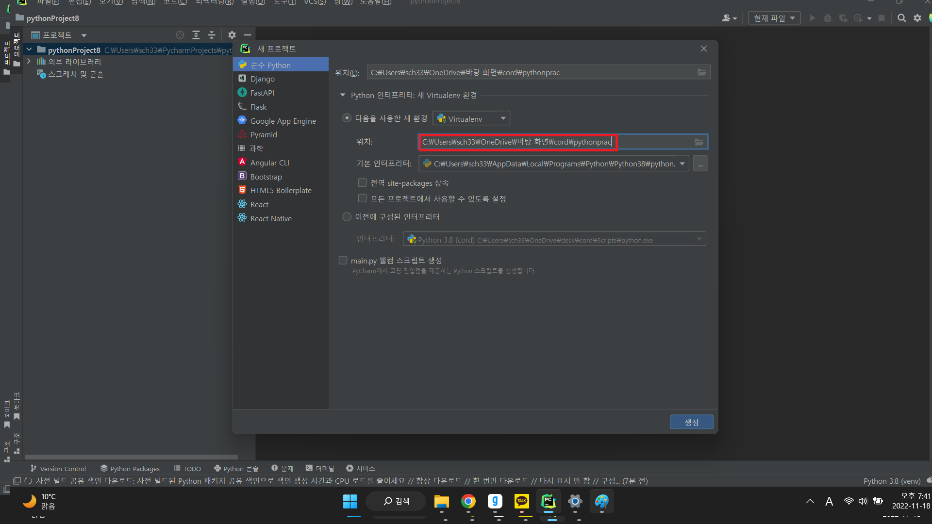This screenshot has height=524, width=932.
Task: Select React Native project type
Action: pyautogui.click(x=281, y=218)
